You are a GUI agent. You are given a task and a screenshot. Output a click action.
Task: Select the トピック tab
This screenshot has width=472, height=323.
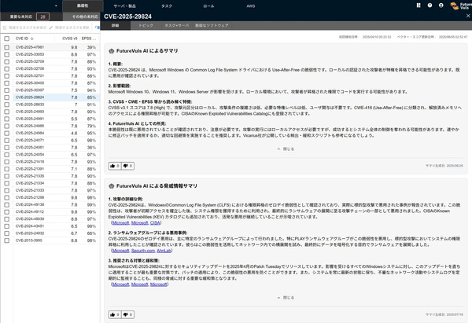coord(146,26)
